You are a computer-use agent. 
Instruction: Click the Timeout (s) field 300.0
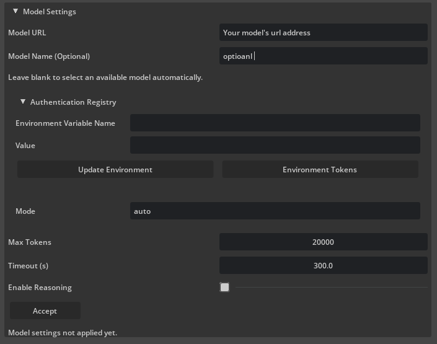point(324,265)
